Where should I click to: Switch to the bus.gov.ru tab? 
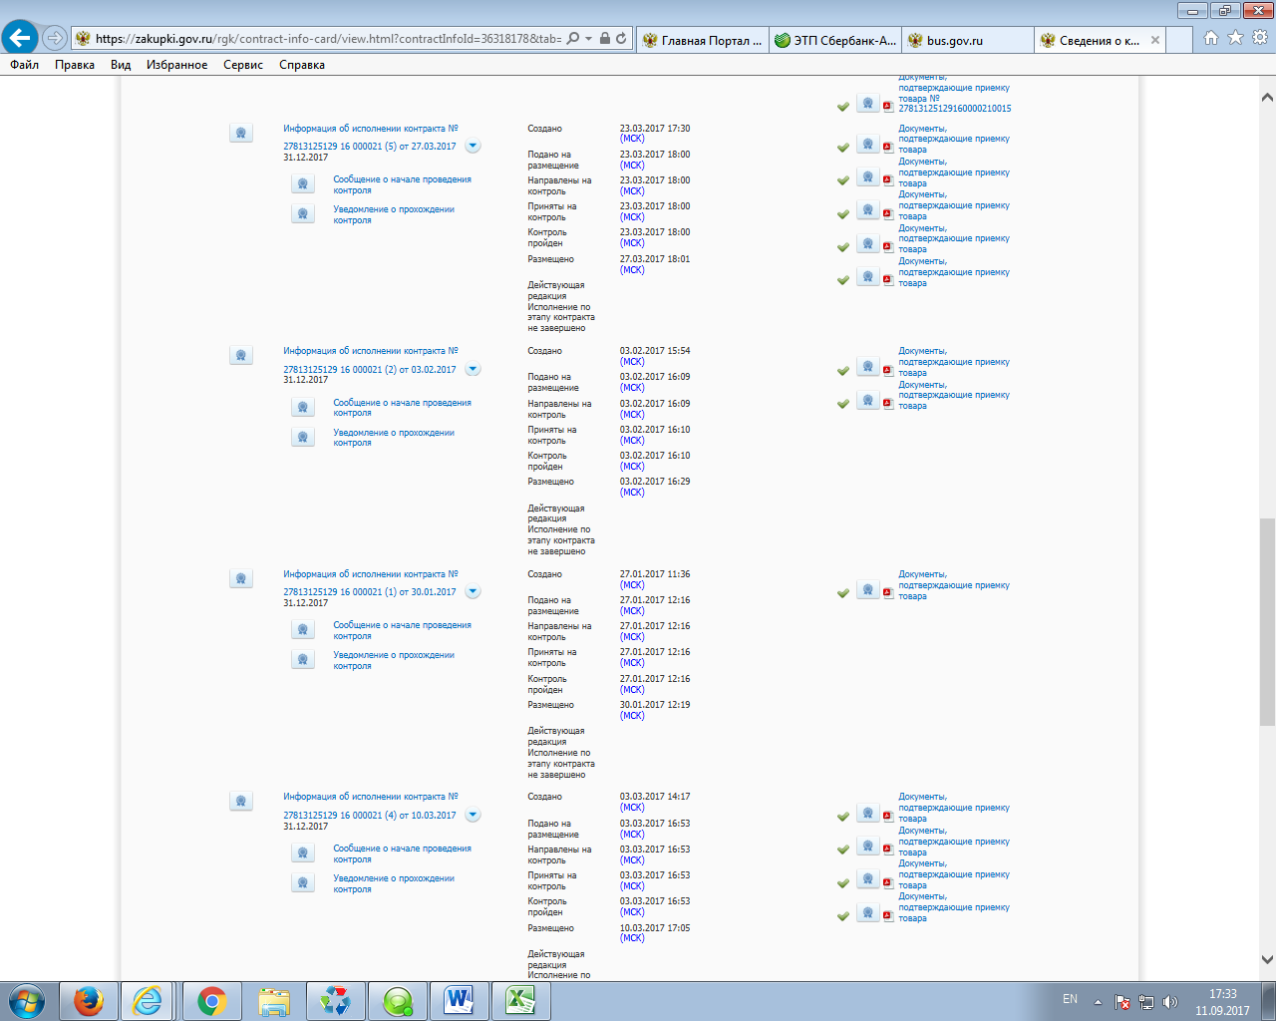click(x=968, y=41)
